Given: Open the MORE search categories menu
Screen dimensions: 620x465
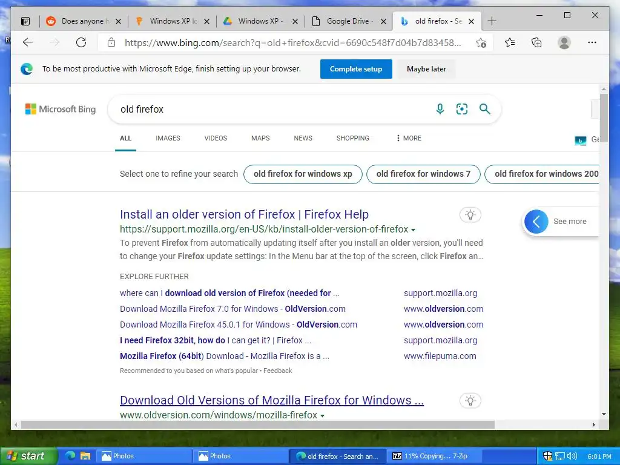Looking at the screenshot, I should (x=409, y=138).
